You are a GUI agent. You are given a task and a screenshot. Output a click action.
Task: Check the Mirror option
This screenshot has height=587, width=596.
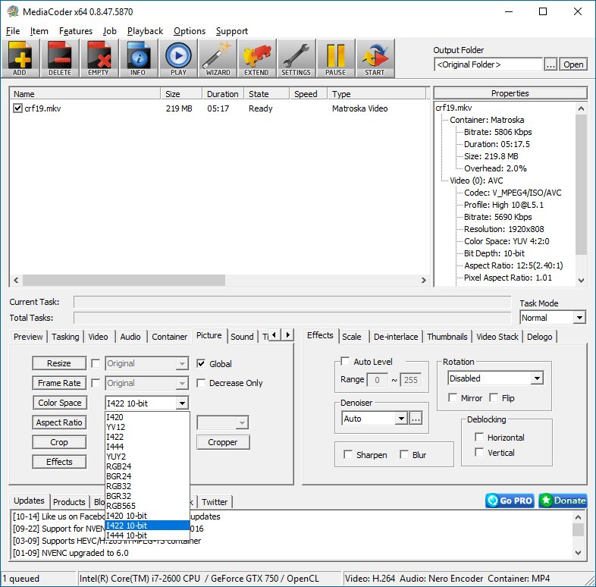453,397
